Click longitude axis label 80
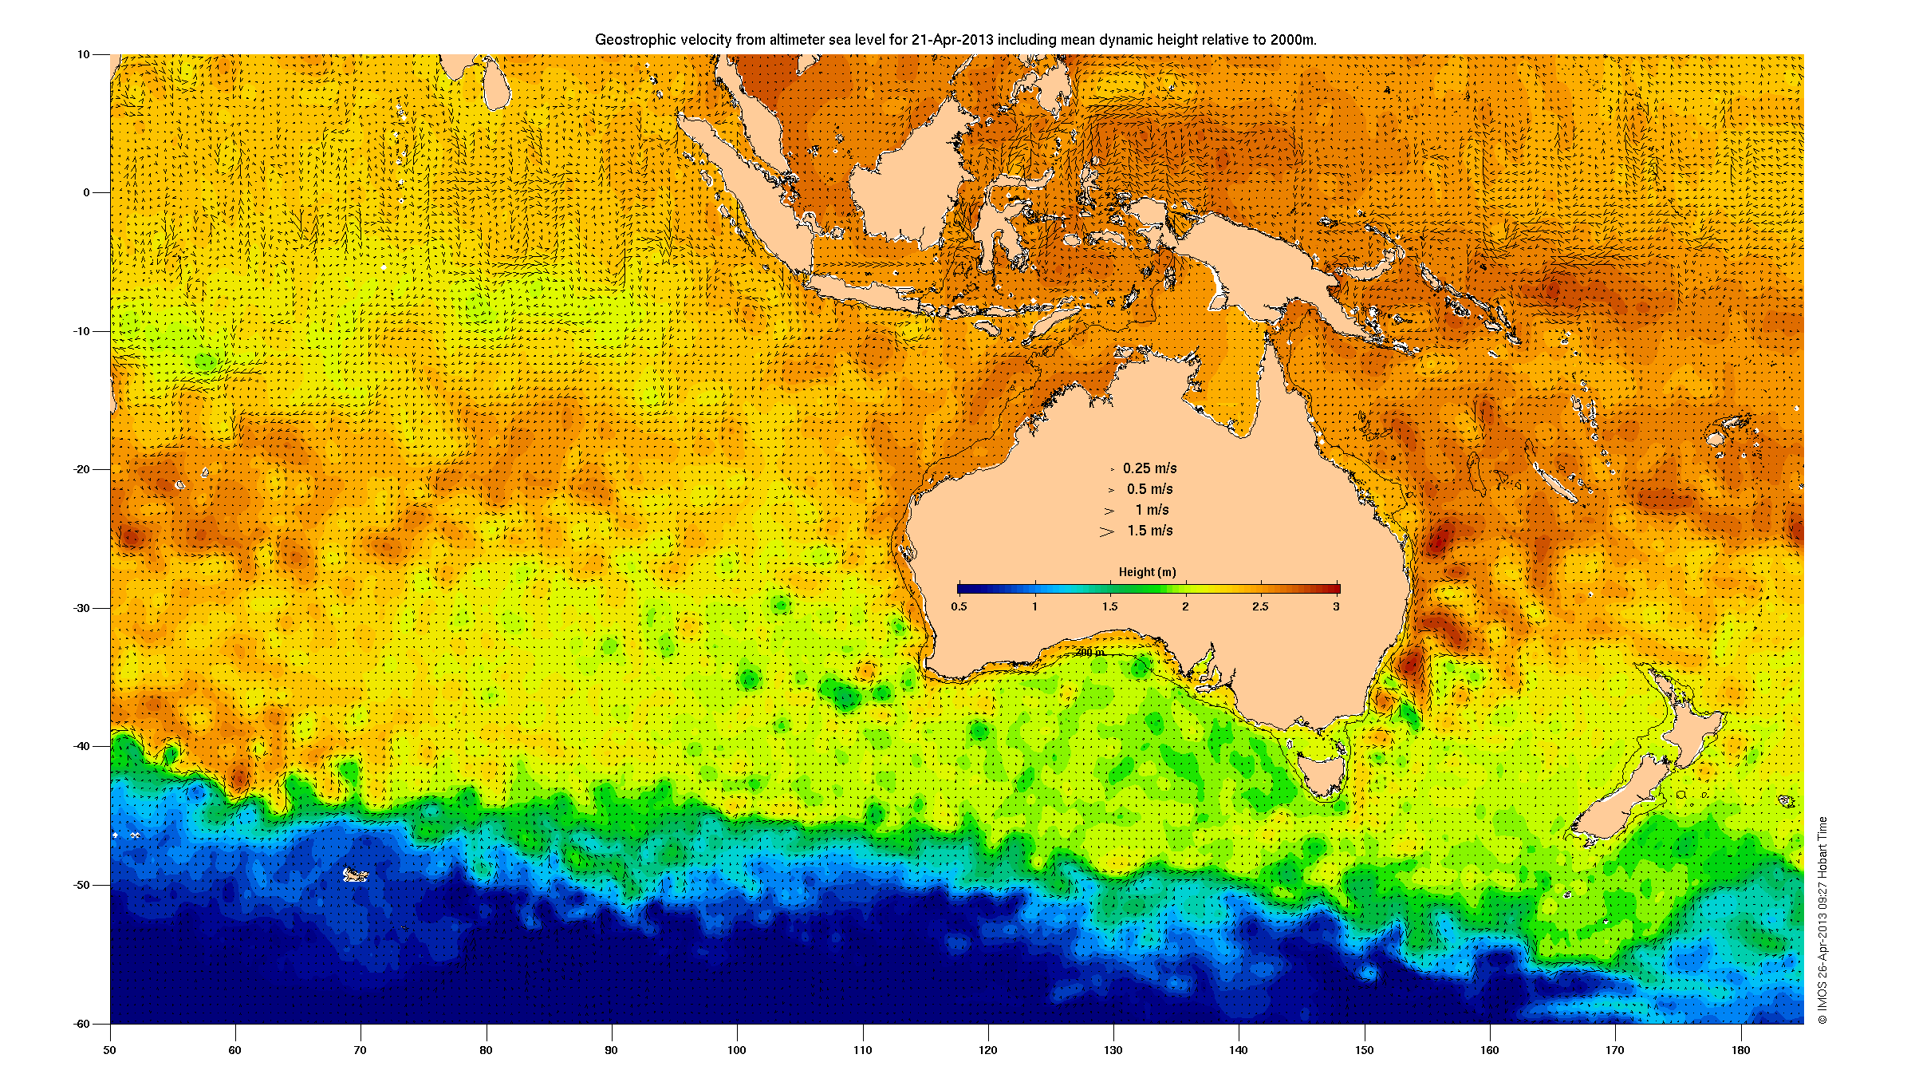The image size is (1907, 1078). point(486,1050)
